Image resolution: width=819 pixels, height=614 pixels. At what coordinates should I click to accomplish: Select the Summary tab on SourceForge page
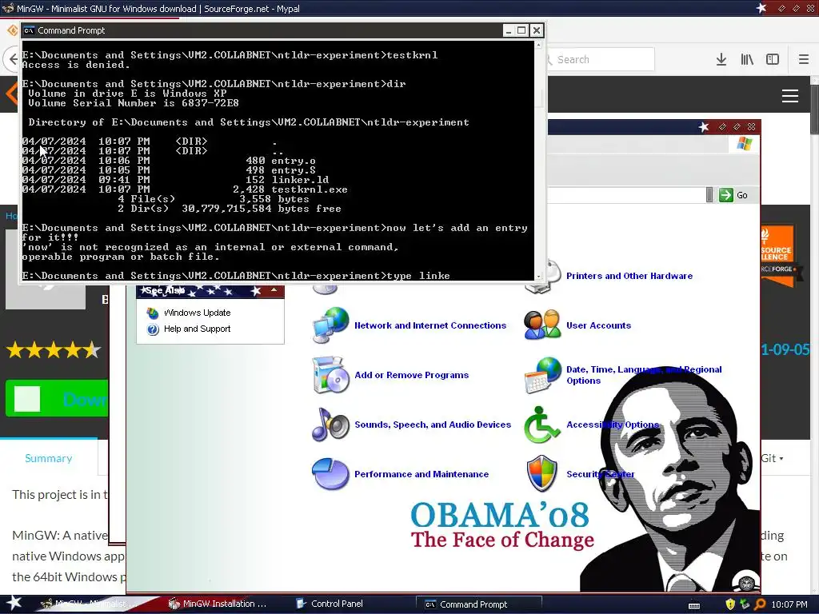click(x=49, y=458)
